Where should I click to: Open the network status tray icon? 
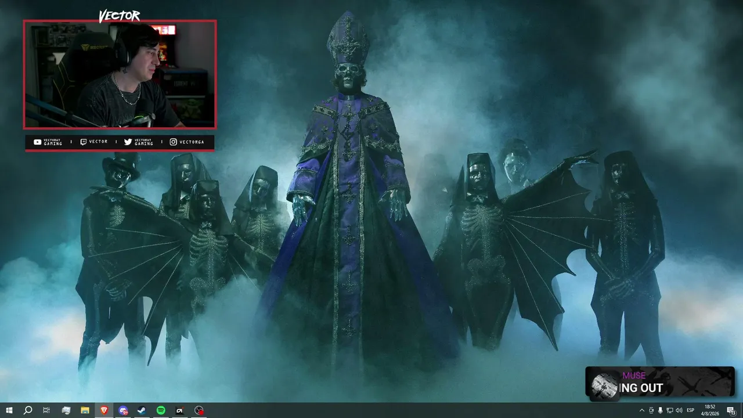pyautogui.click(x=669, y=410)
